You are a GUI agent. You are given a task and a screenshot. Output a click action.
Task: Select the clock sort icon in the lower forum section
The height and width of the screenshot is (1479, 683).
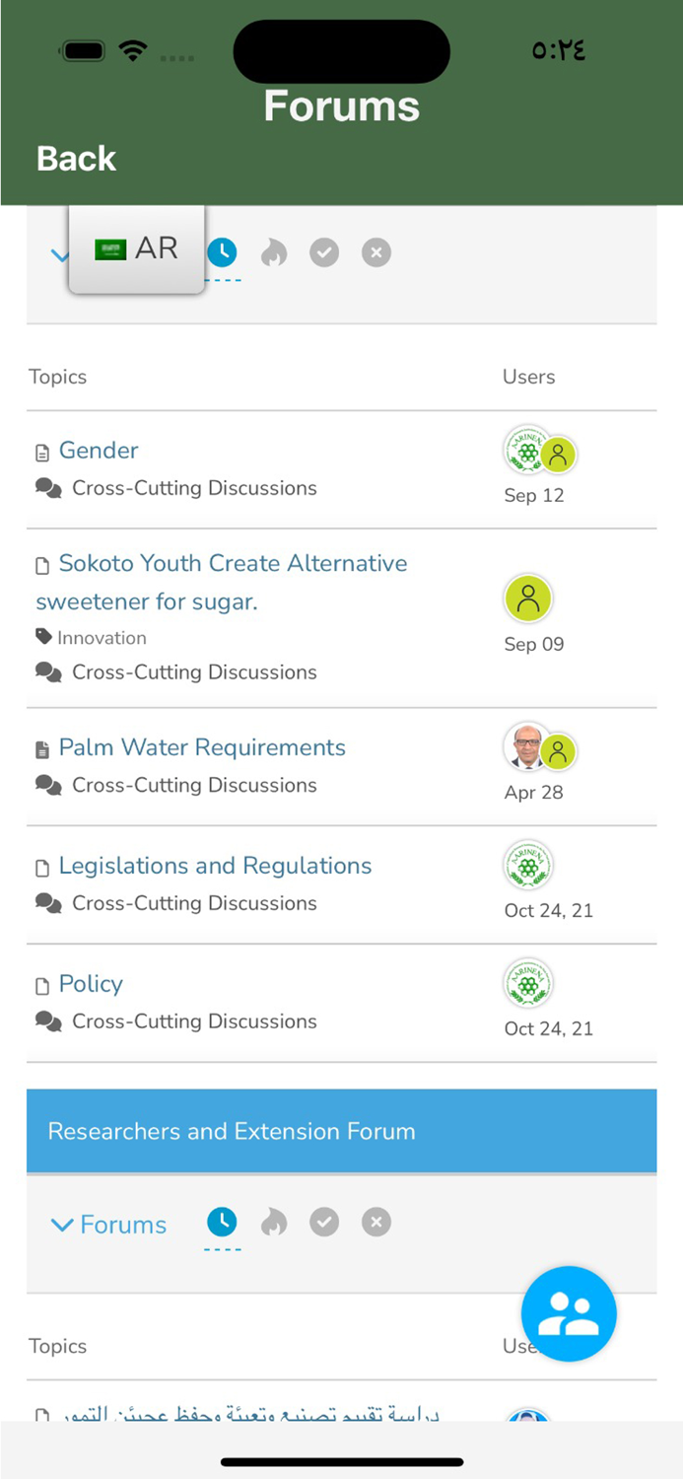[222, 1222]
